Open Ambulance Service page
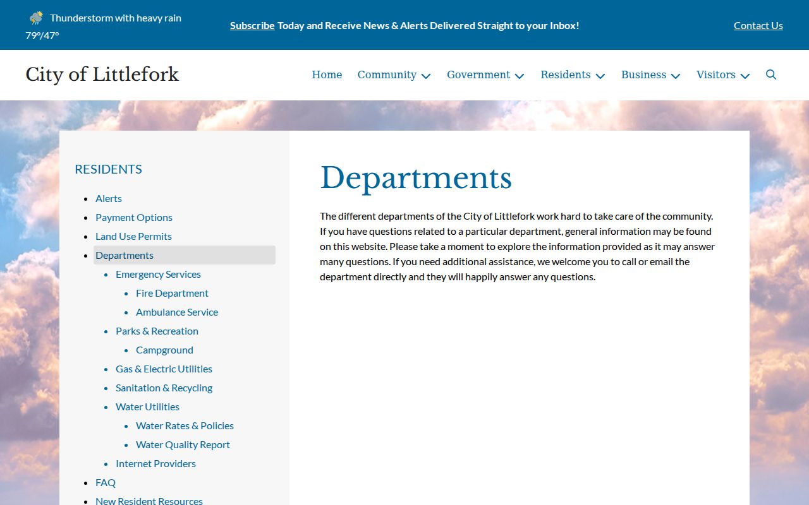This screenshot has height=505, width=809. point(177,312)
